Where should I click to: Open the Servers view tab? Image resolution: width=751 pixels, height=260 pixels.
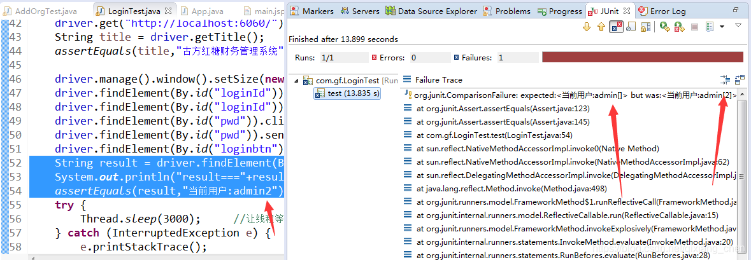tap(360, 11)
